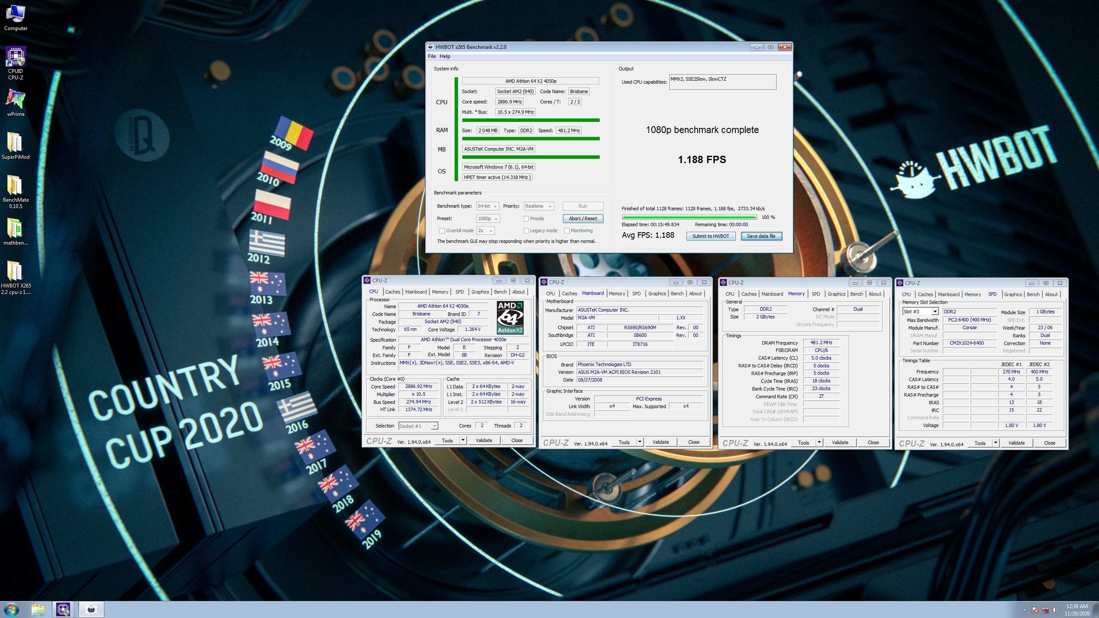Open the BenchMate 0.10.5 folder

(x=16, y=191)
